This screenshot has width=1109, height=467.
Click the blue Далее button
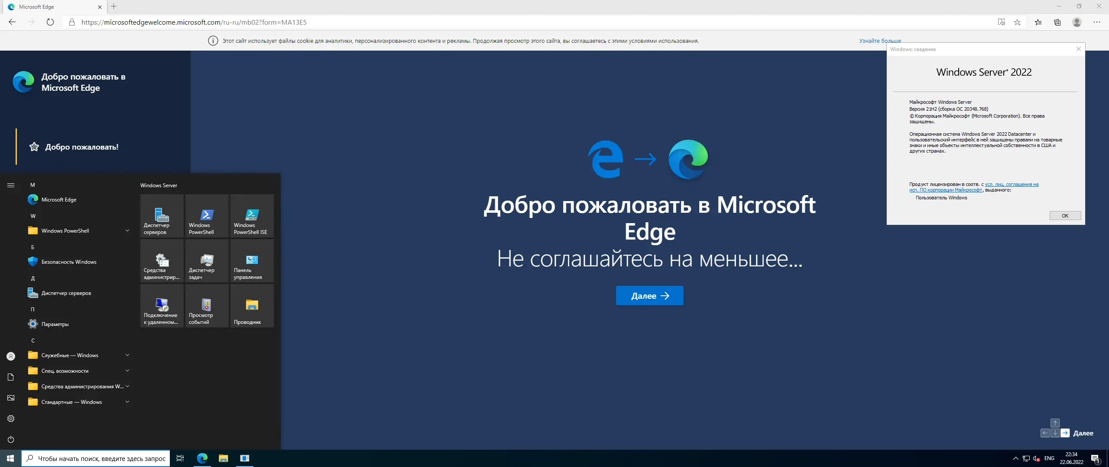649,296
